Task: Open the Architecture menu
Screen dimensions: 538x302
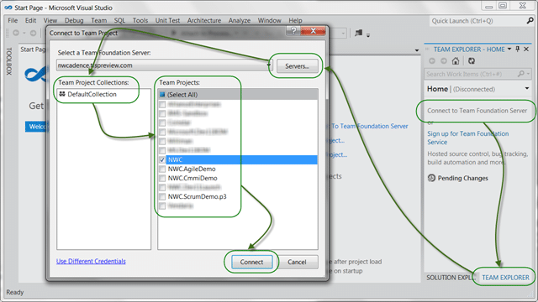Action: pos(204,20)
